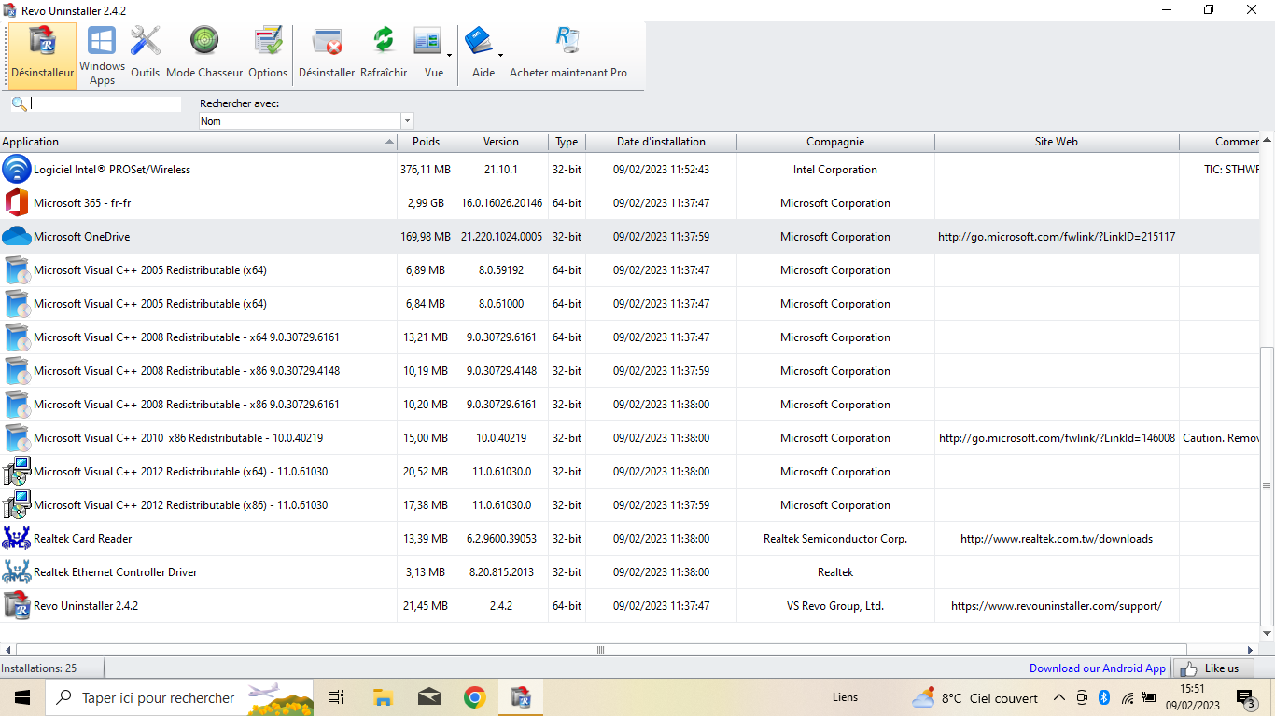
Task: Open Windows Apps view
Action: 102,56
